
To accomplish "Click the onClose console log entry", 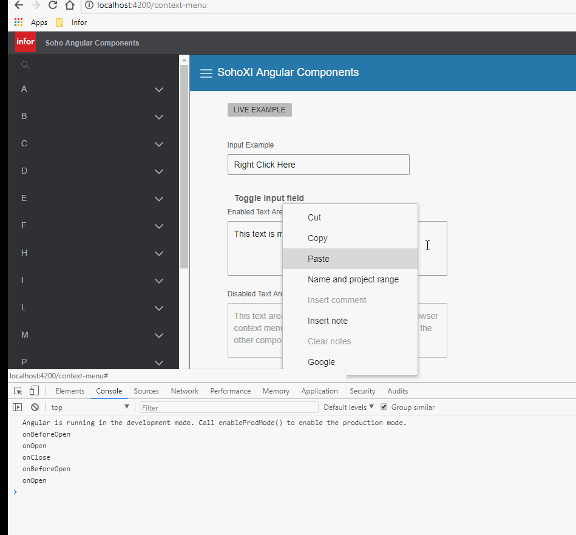I will [x=36, y=457].
